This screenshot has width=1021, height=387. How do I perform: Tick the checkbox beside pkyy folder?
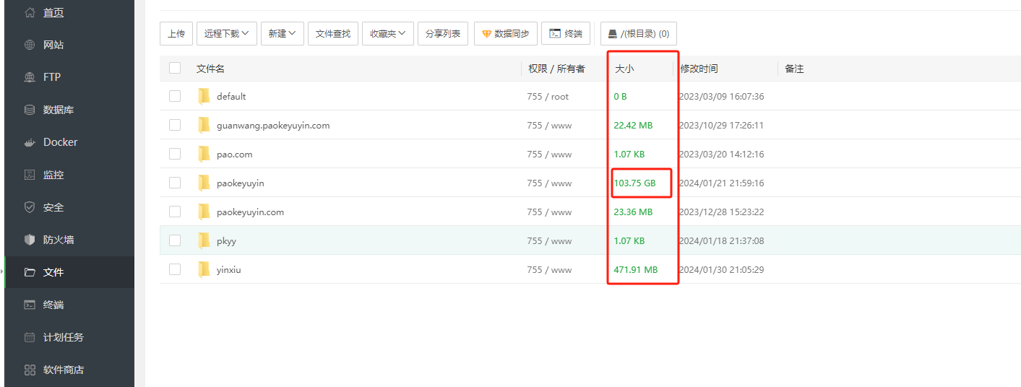click(175, 240)
